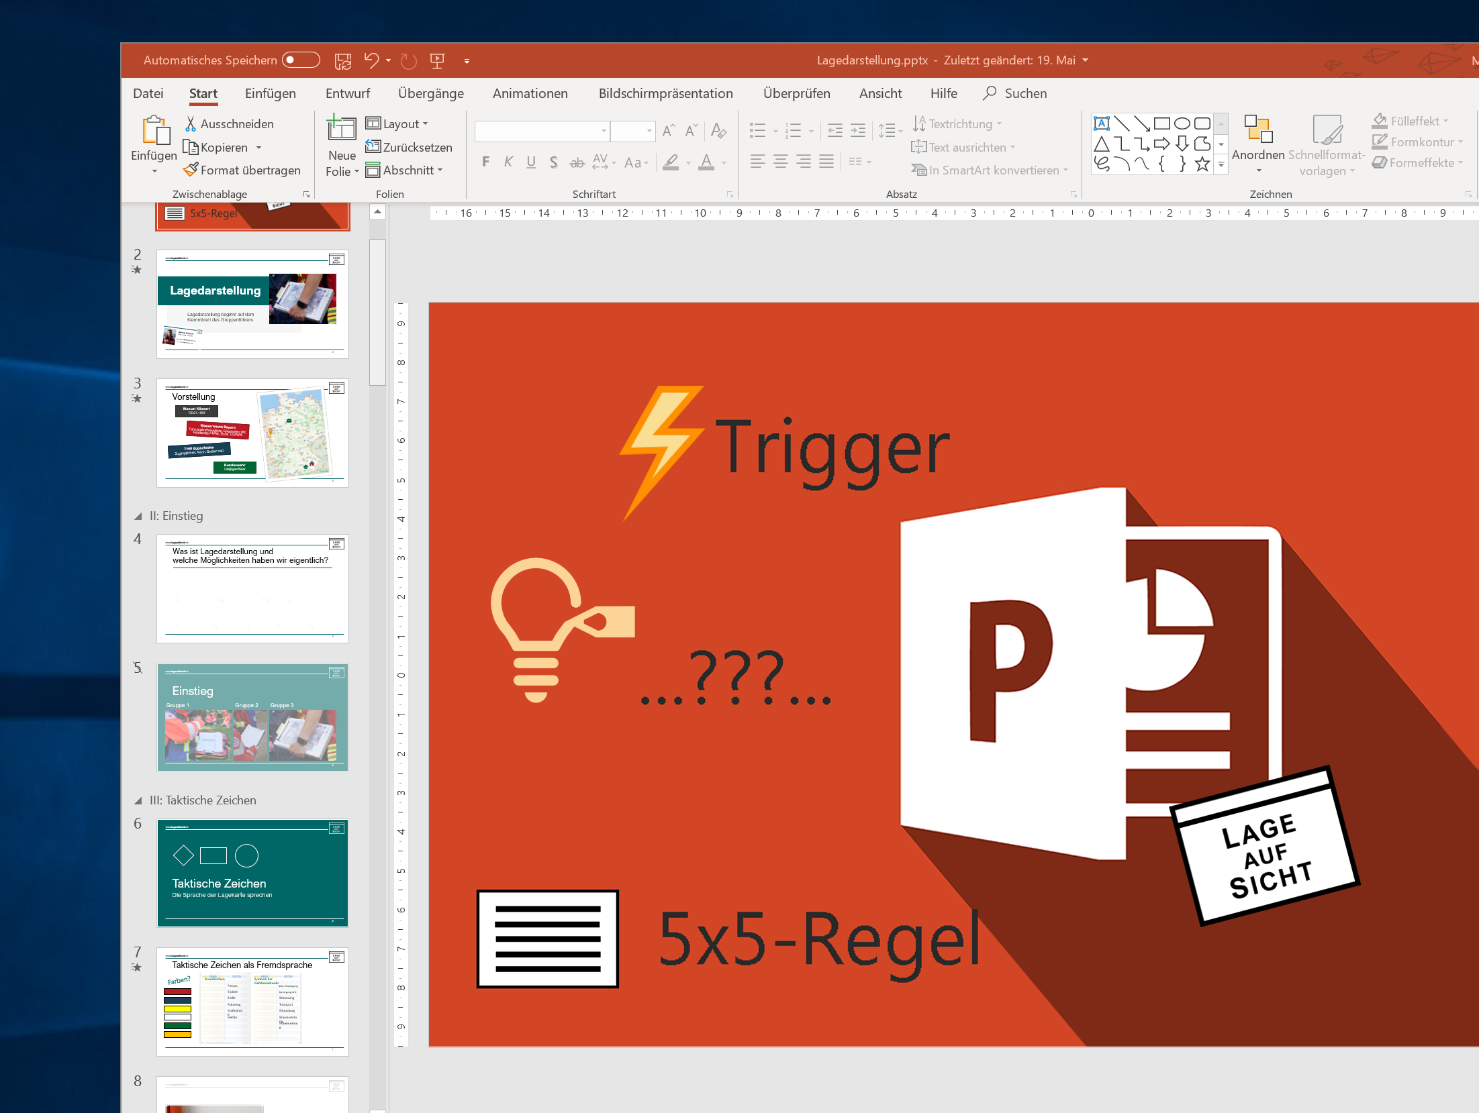Click the Redo icon in title bar
This screenshot has height=1113, width=1479.
(408, 61)
